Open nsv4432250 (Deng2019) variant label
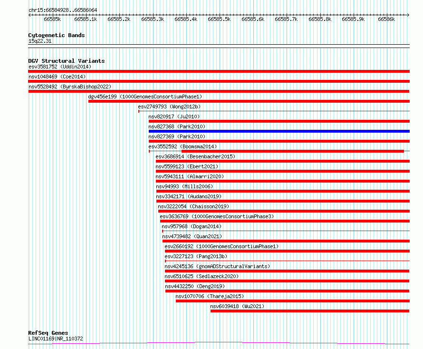The image size is (423, 349). coord(195,286)
